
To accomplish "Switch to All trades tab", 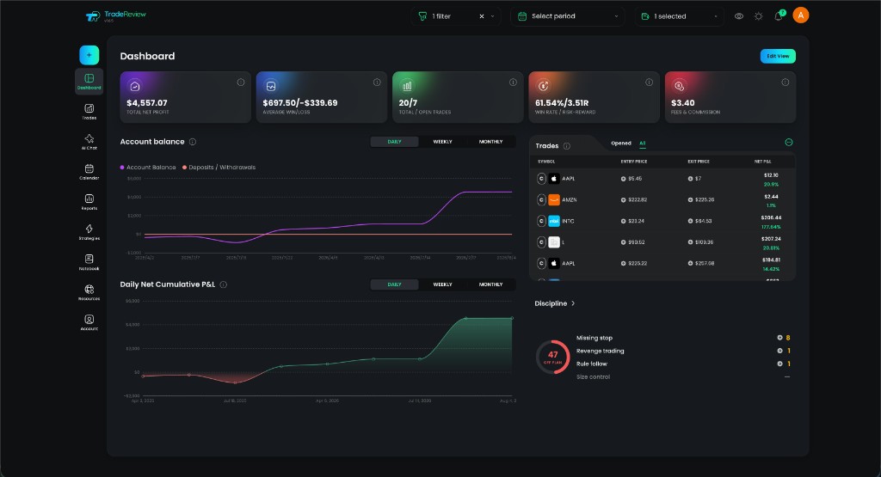I will coord(642,143).
